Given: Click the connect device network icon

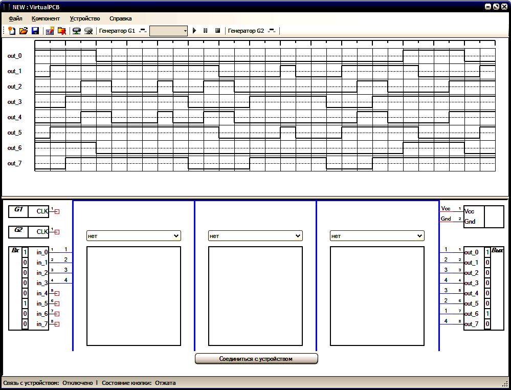Looking at the screenshot, I should [x=77, y=31].
